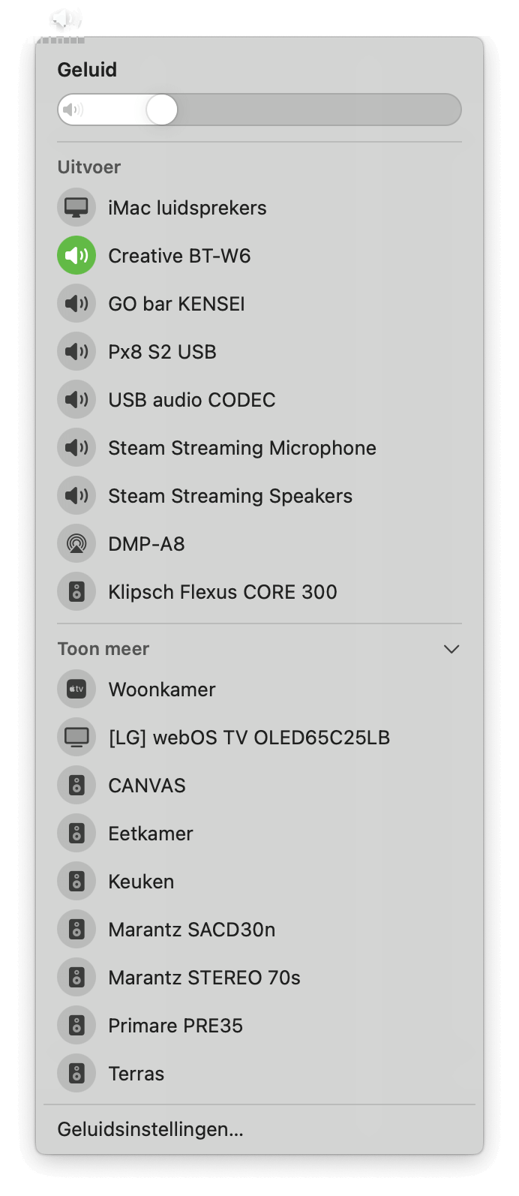
Task: Collapse the Toon meer chevron
Action: pos(451,649)
